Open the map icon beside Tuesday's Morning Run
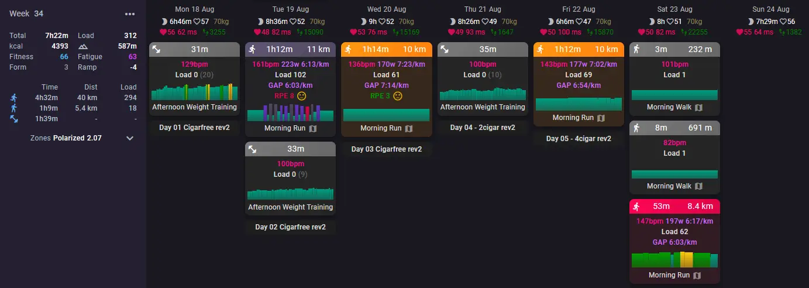The image size is (809, 288). click(x=312, y=128)
